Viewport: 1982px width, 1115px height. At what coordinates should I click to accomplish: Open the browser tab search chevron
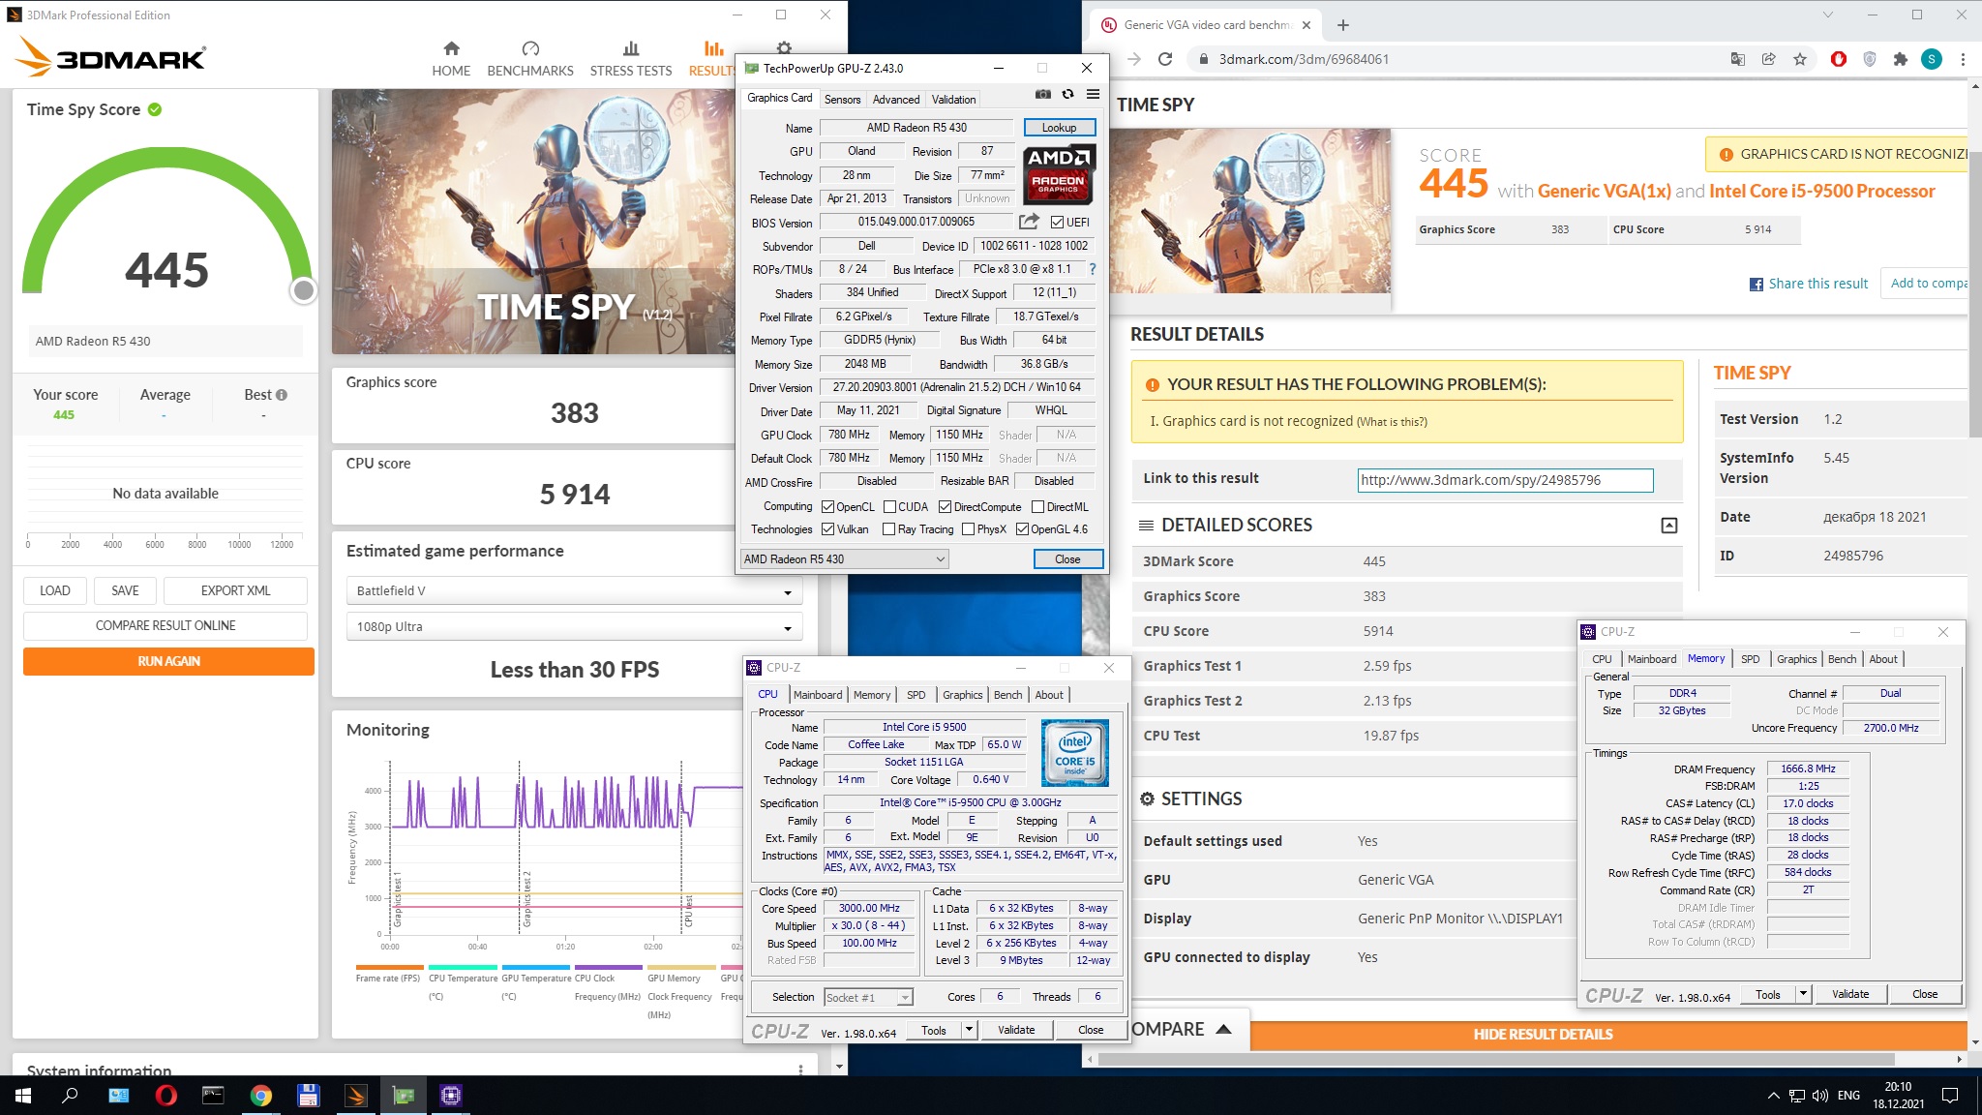pyautogui.click(x=1827, y=15)
